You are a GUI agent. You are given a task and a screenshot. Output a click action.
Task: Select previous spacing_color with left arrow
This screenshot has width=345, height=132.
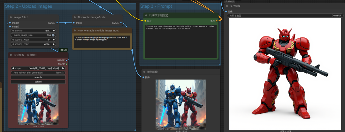coord(13,44)
